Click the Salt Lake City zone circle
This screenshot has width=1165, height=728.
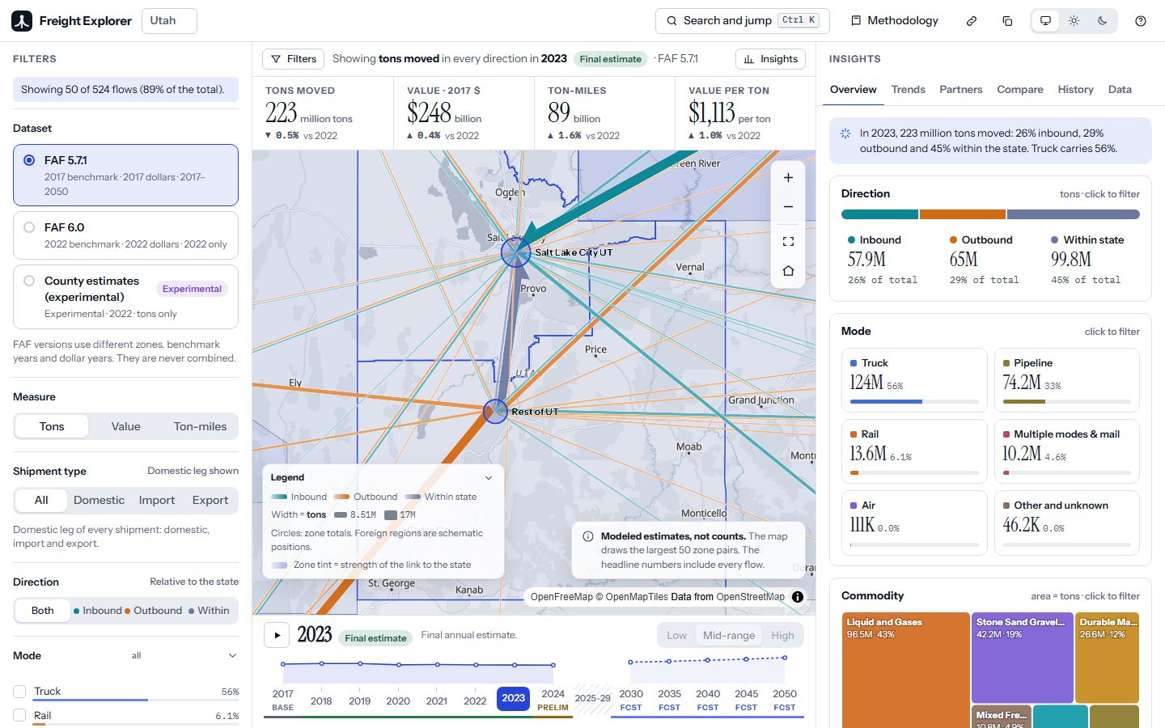pos(515,252)
